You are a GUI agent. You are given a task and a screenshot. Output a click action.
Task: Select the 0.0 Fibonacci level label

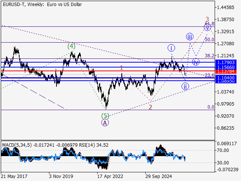(x=211, y=107)
